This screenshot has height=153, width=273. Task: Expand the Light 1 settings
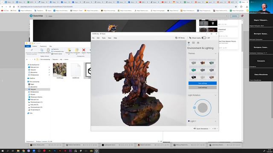215,121
